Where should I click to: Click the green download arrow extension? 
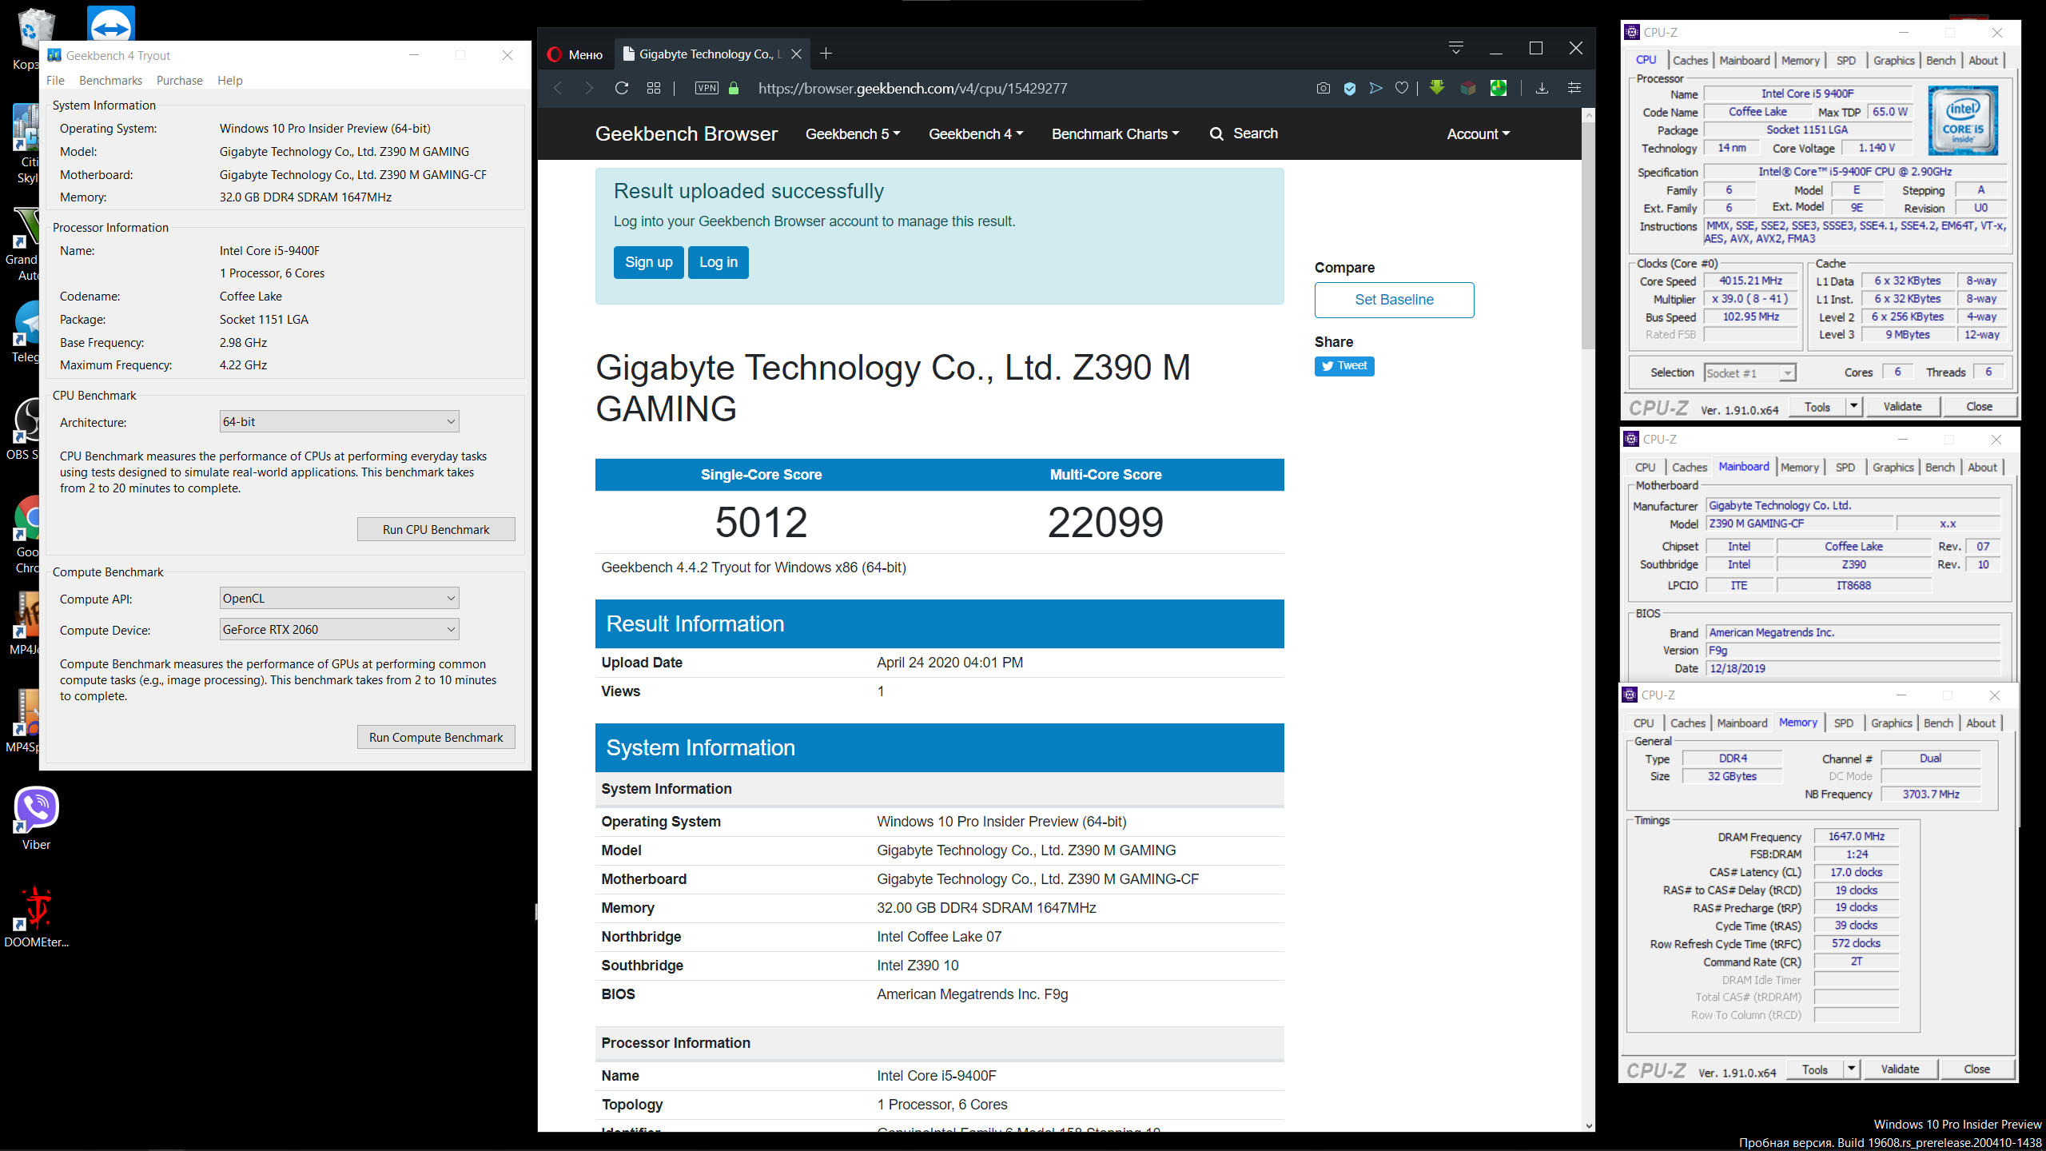coord(1437,88)
